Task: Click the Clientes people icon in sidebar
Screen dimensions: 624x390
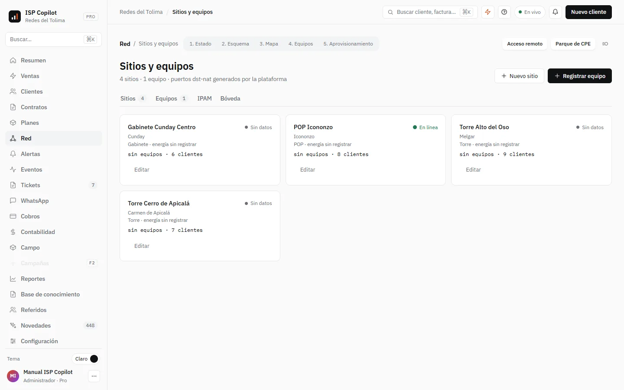Action: (x=13, y=91)
